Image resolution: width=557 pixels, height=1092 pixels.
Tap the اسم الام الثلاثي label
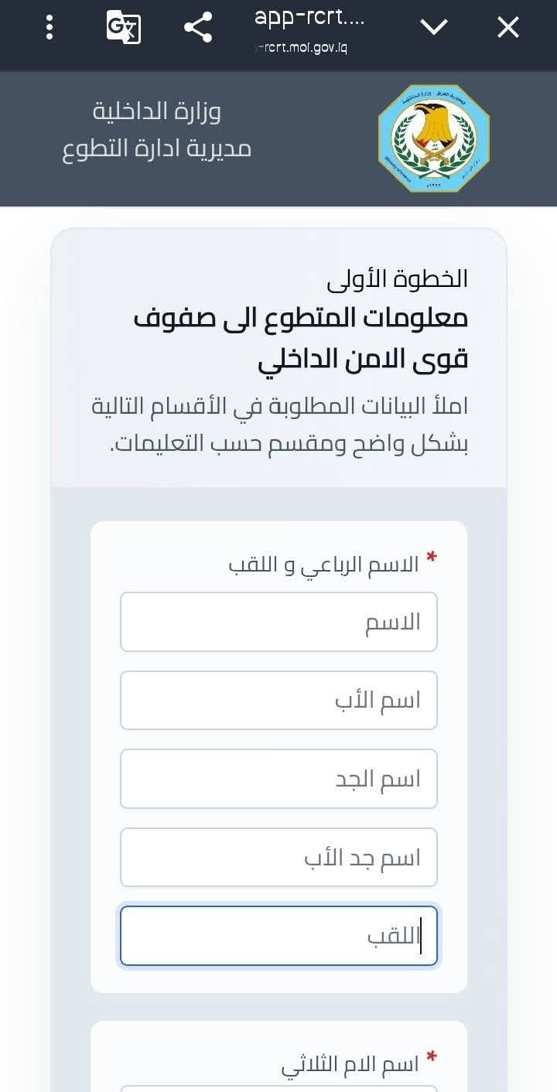point(350,1064)
